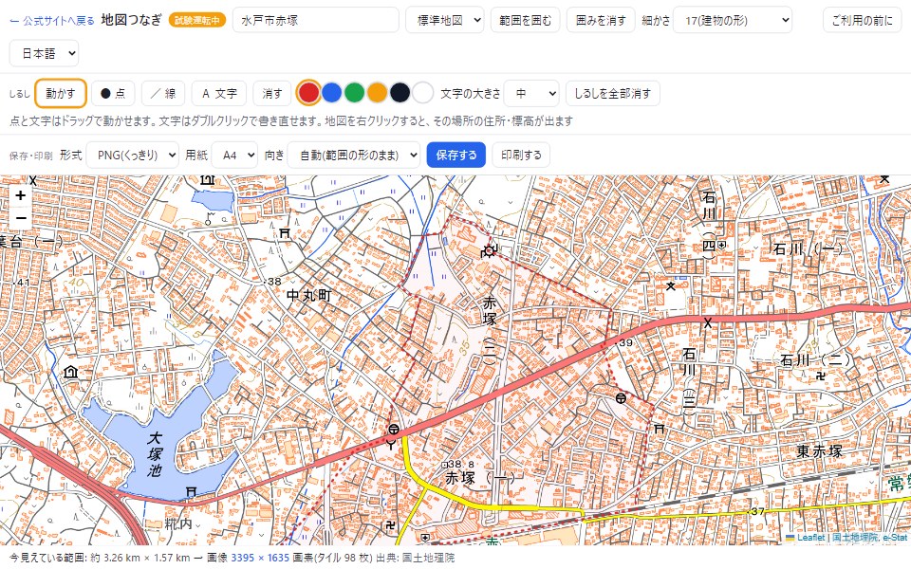Click the 石川(二) district label
This screenshot has height=569, width=911.
815,360
